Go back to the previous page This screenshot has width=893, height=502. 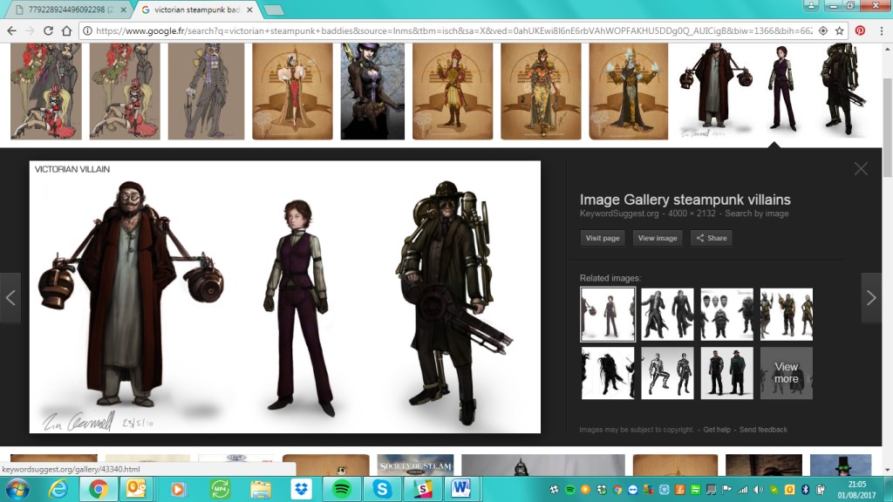tap(12, 31)
